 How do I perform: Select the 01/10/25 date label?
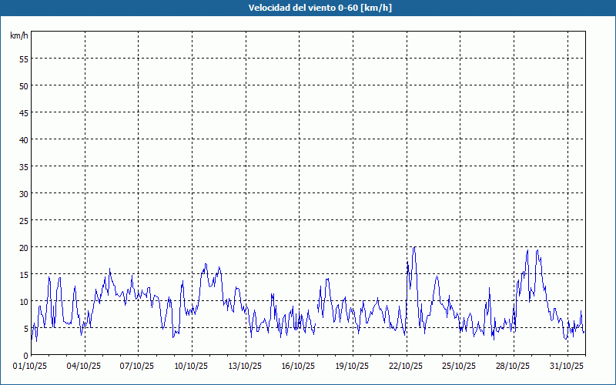(x=32, y=366)
